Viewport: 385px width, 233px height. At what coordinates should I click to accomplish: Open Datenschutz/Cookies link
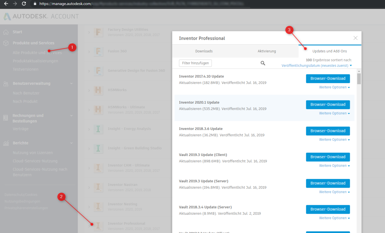pos(21,195)
